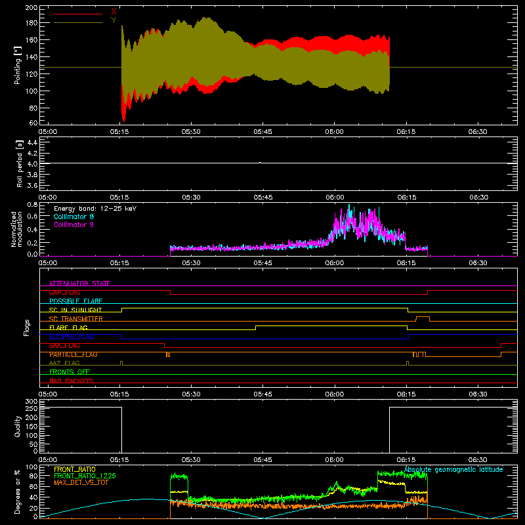Click the 05:00 label under Quality plot
The height and width of the screenshot is (525, 525).
pyautogui.click(x=48, y=460)
